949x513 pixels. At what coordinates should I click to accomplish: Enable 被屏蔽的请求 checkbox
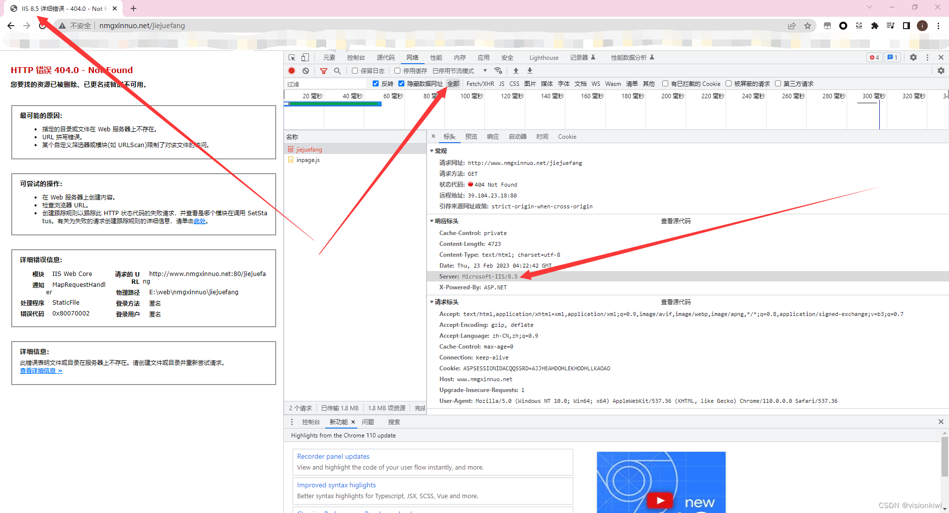coord(729,83)
